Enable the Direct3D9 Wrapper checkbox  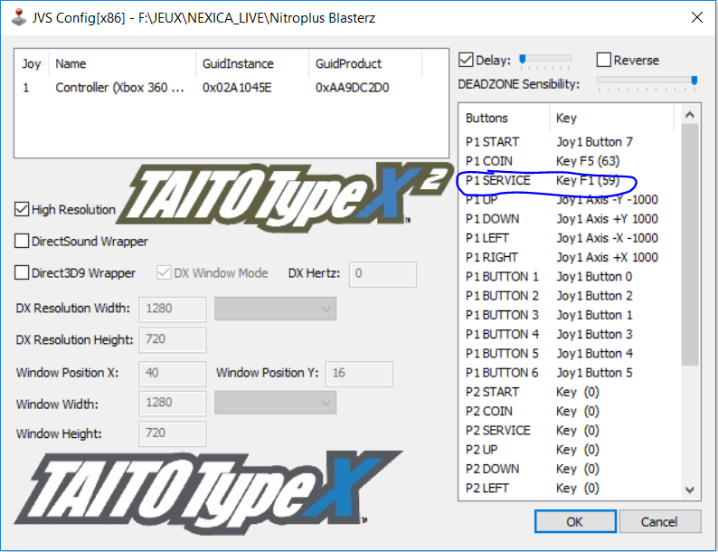pos(23,273)
